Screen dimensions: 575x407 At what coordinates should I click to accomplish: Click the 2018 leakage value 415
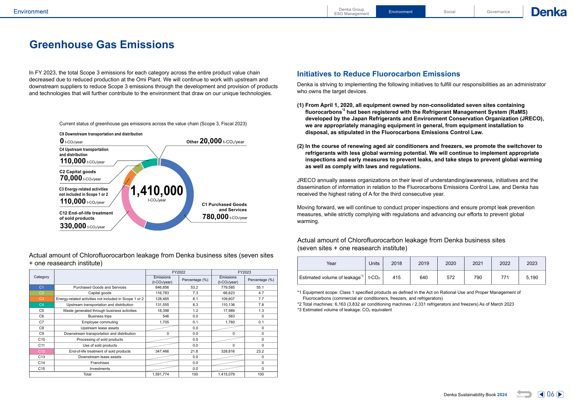397,277
